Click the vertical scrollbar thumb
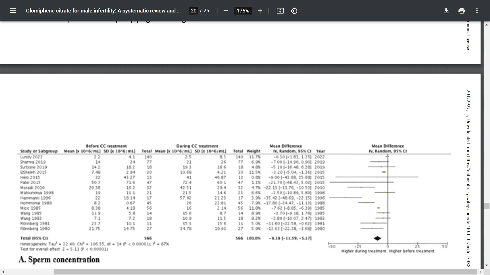Image resolution: width=490 pixels, height=275 pixels. [487, 206]
